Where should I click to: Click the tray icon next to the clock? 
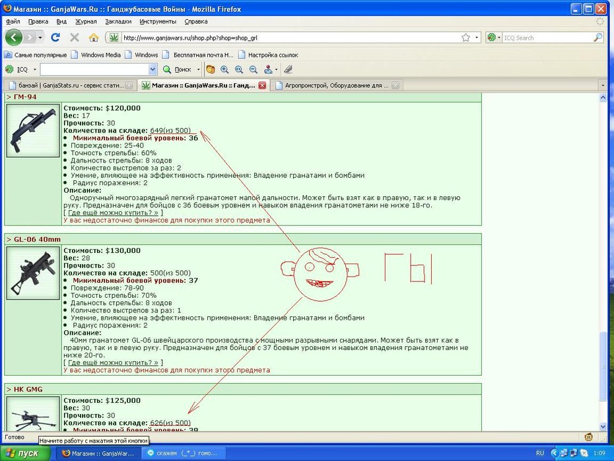(584, 453)
